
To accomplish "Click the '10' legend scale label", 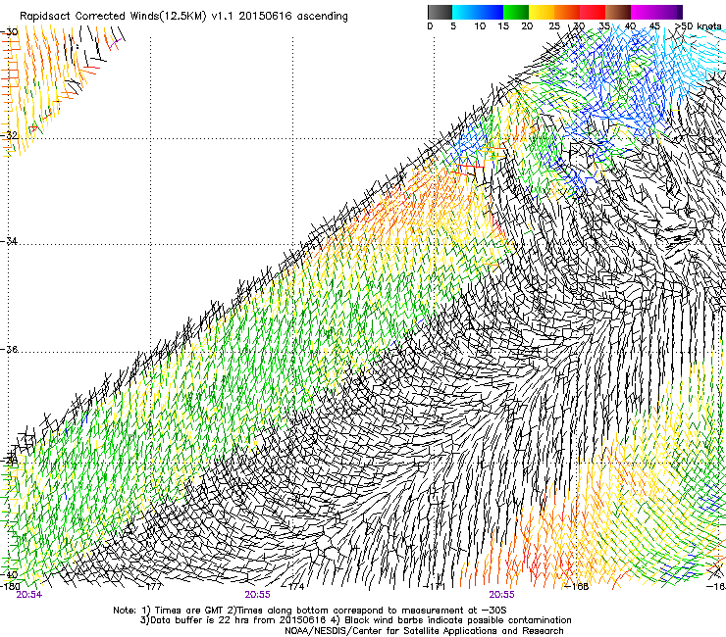I will (480, 25).
